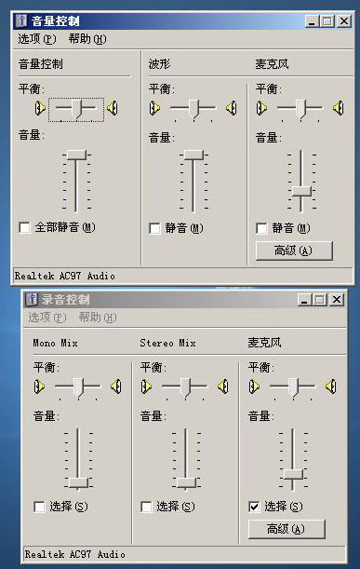Click left speaker icon of 麦克风 playback balance
Image resolution: width=360 pixels, height=569 pixels.
261,108
